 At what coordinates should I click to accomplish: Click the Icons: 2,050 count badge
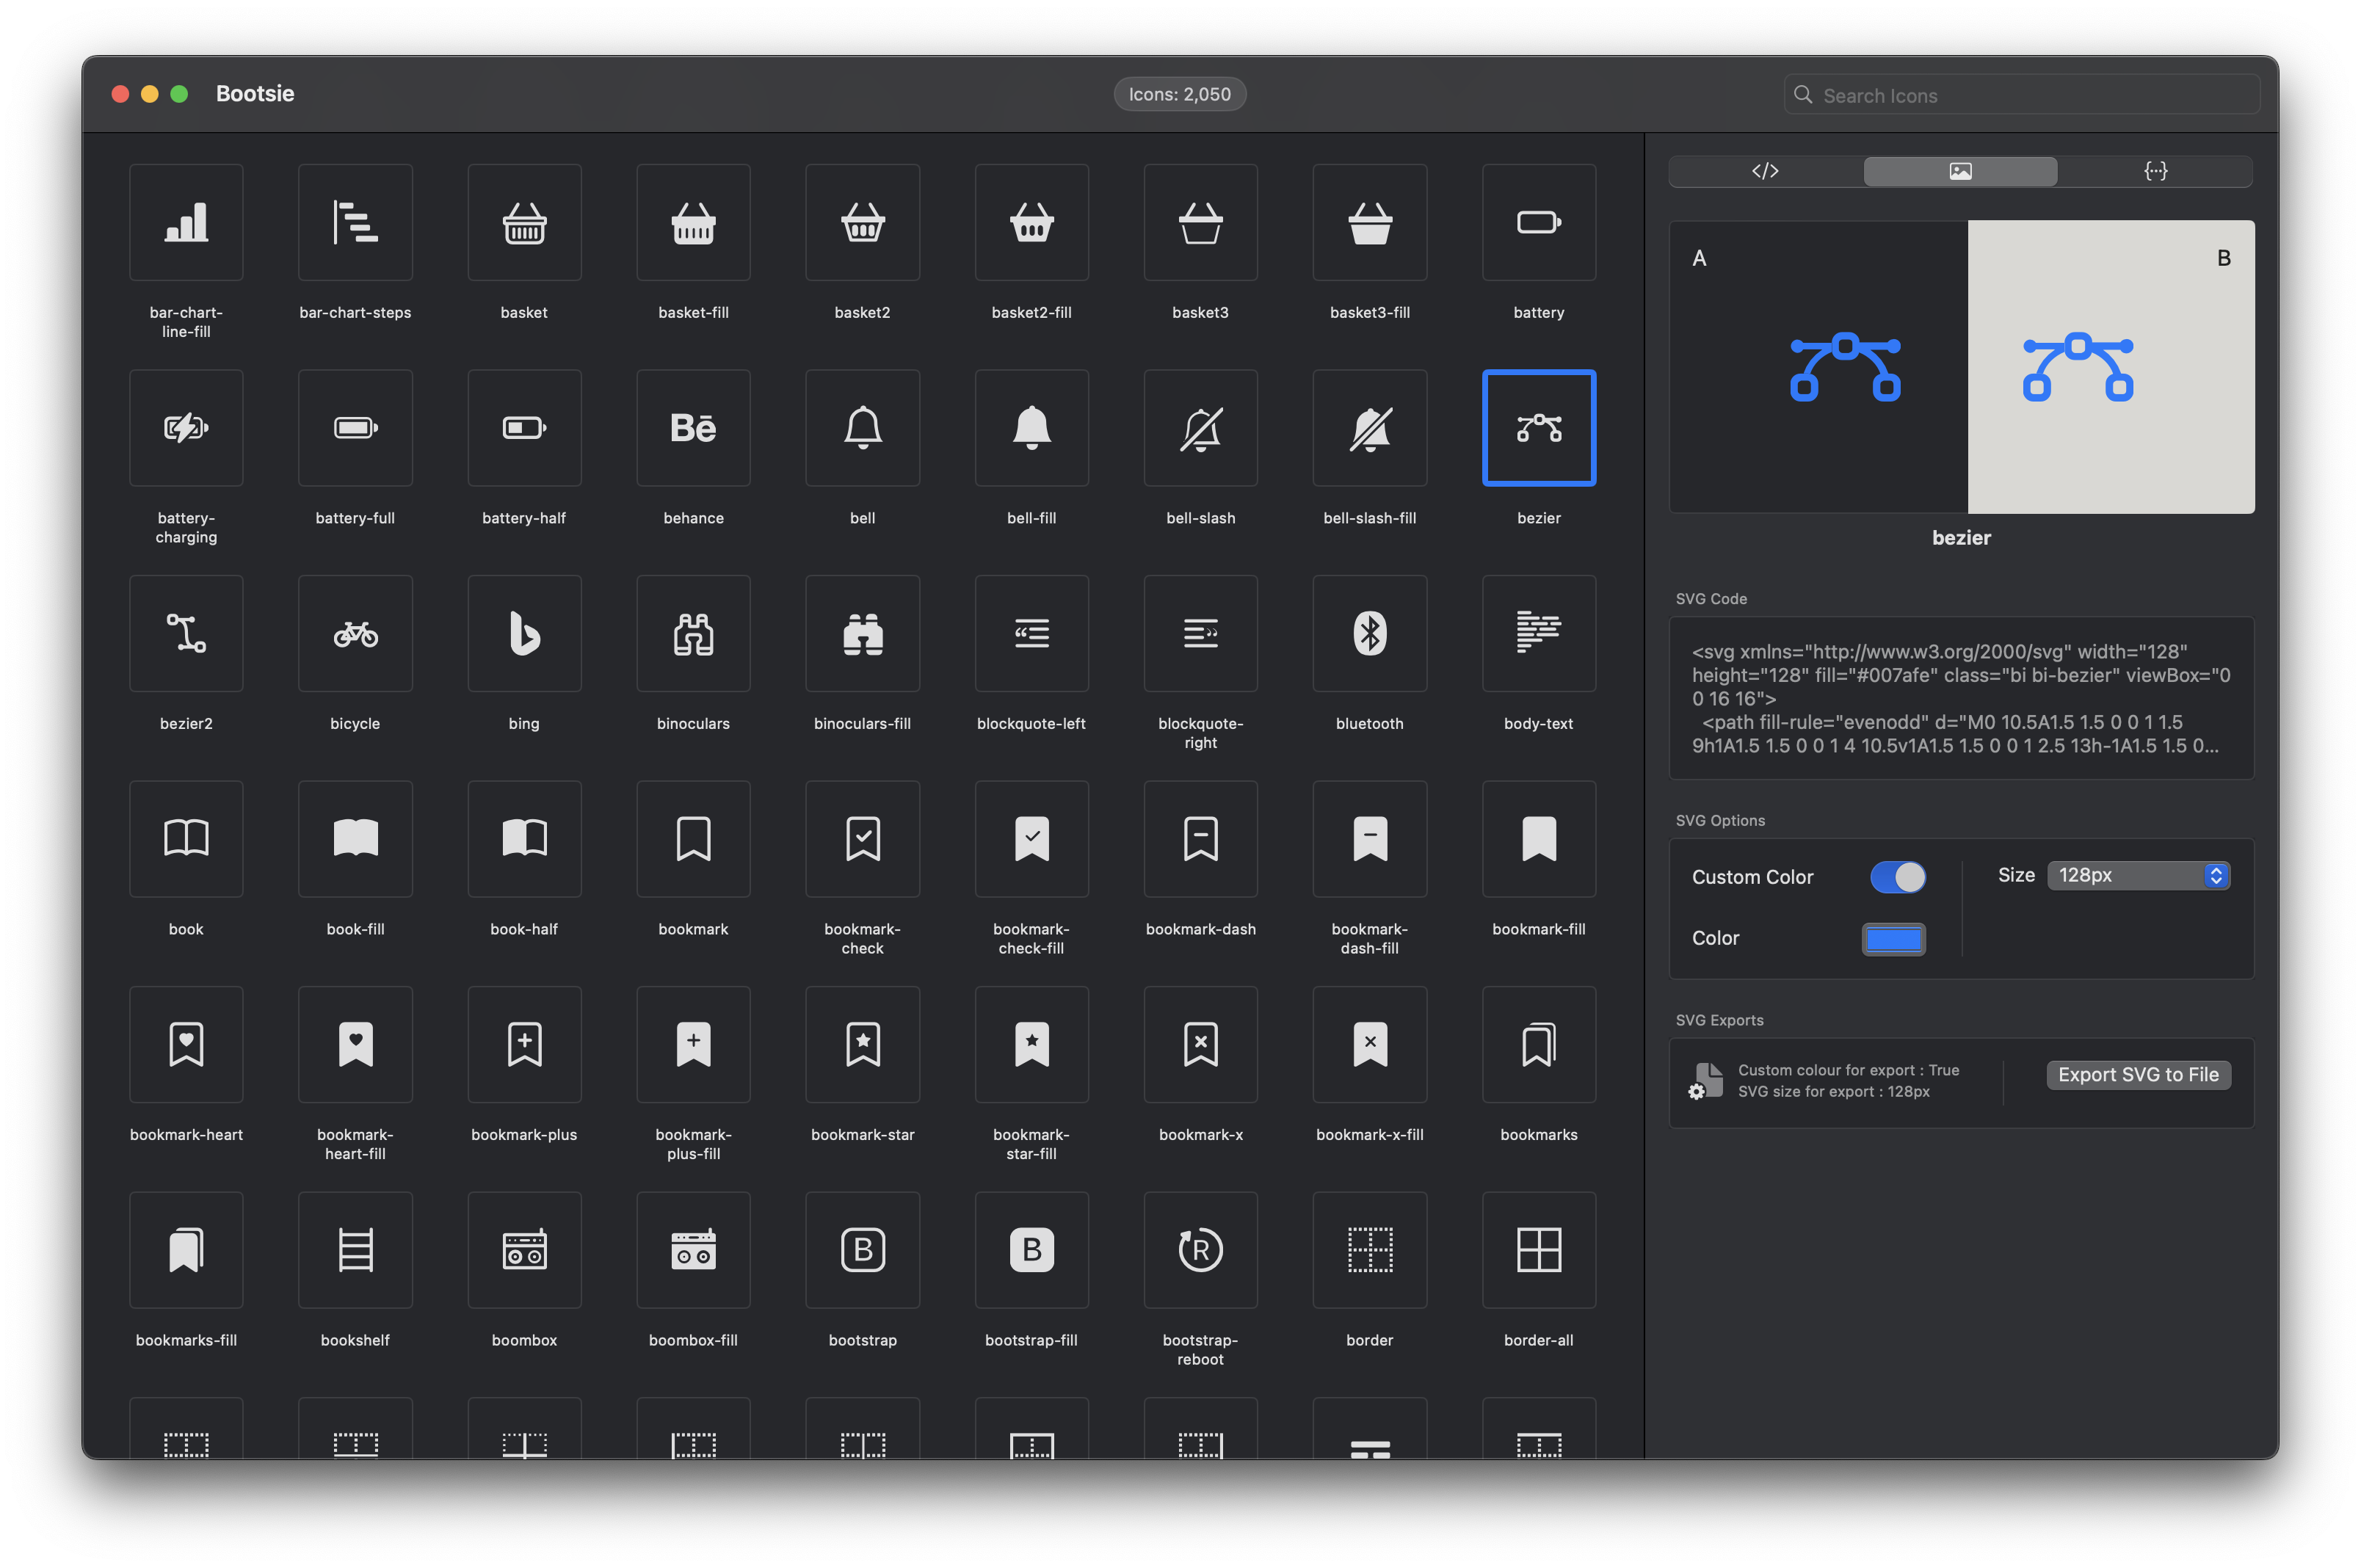click(x=1179, y=94)
